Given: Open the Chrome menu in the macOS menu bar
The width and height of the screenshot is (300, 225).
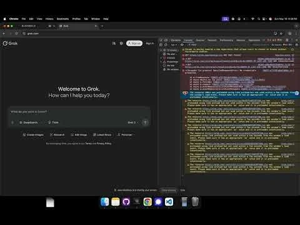Looking at the screenshot, I should coord(14,19).
